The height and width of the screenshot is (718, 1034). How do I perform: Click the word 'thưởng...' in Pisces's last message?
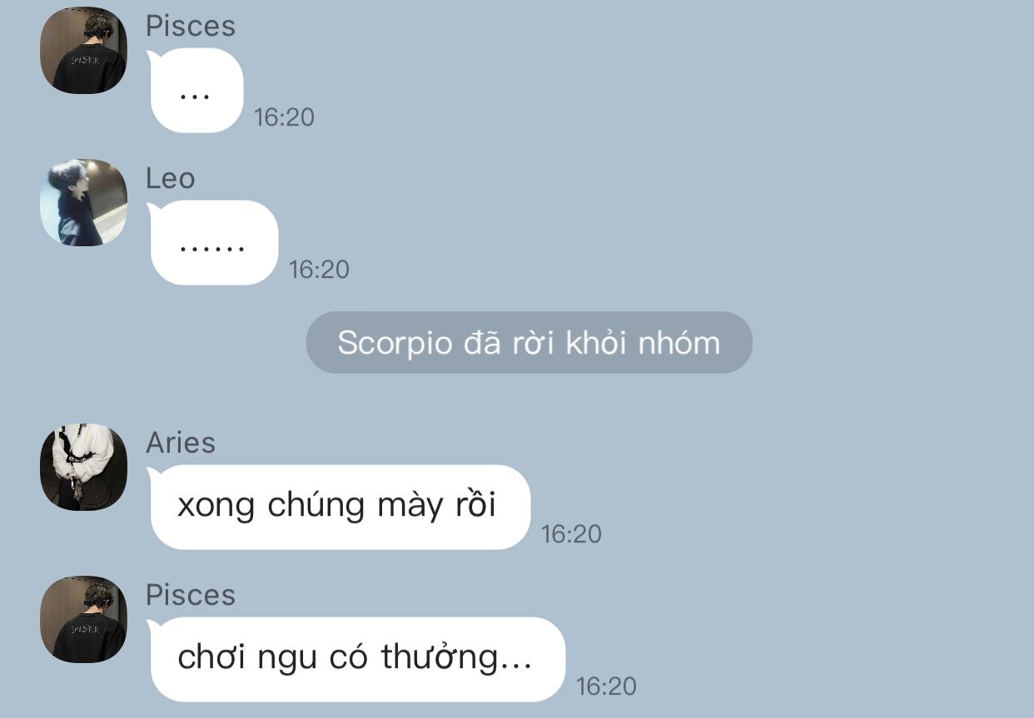456,659
